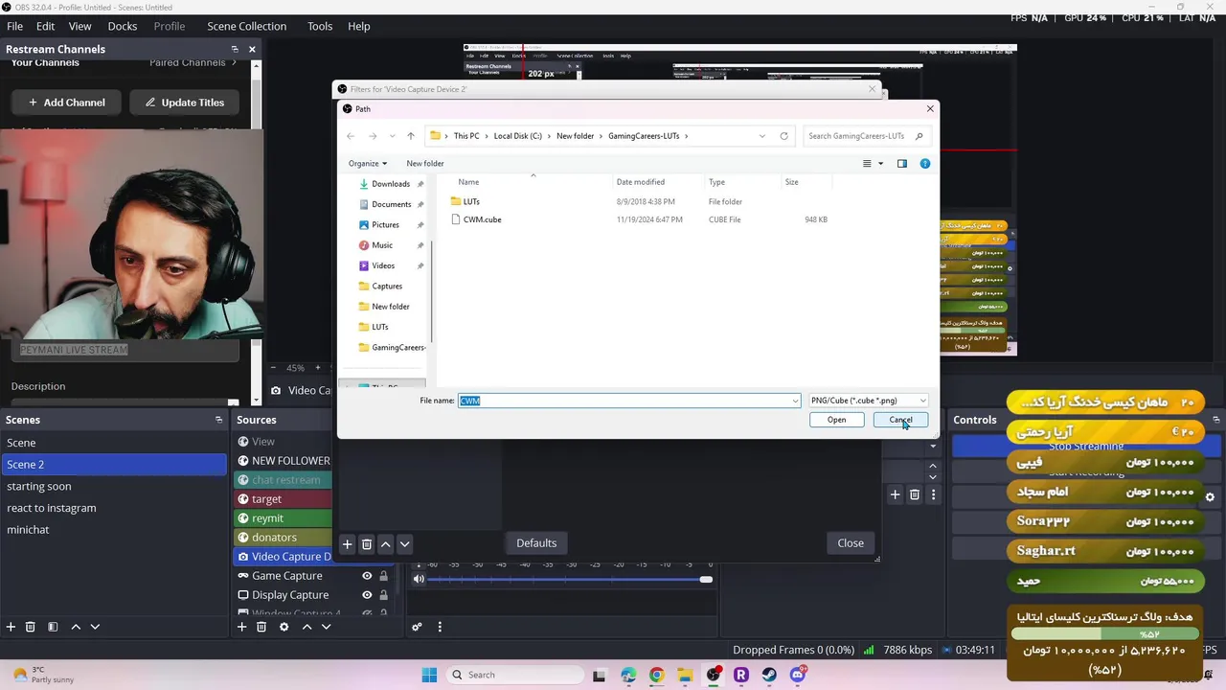The width and height of the screenshot is (1226, 690).
Task: Click the Add Channel button
Action: pos(67,103)
